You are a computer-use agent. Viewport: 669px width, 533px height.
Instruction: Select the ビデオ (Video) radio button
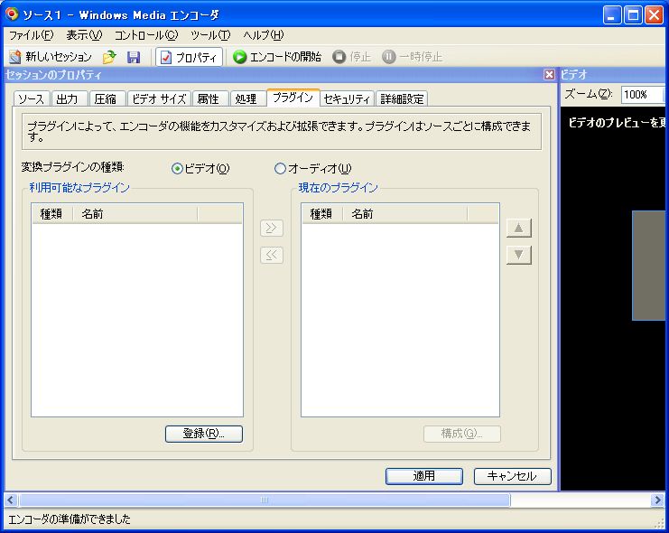point(177,168)
